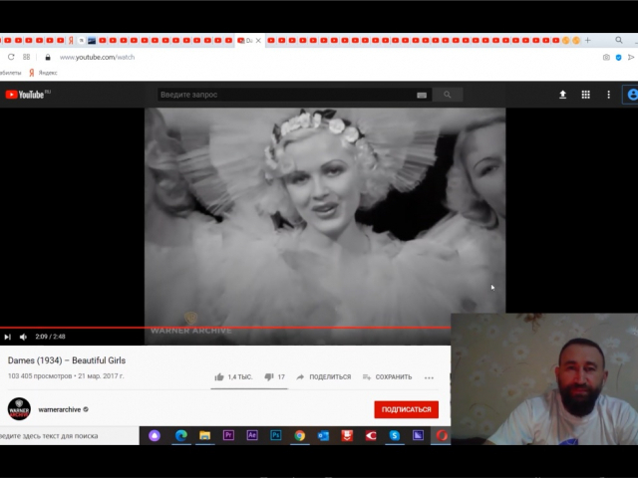Click the YouTube search magnifier button
Viewport: 638px width, 478px height.
point(448,95)
